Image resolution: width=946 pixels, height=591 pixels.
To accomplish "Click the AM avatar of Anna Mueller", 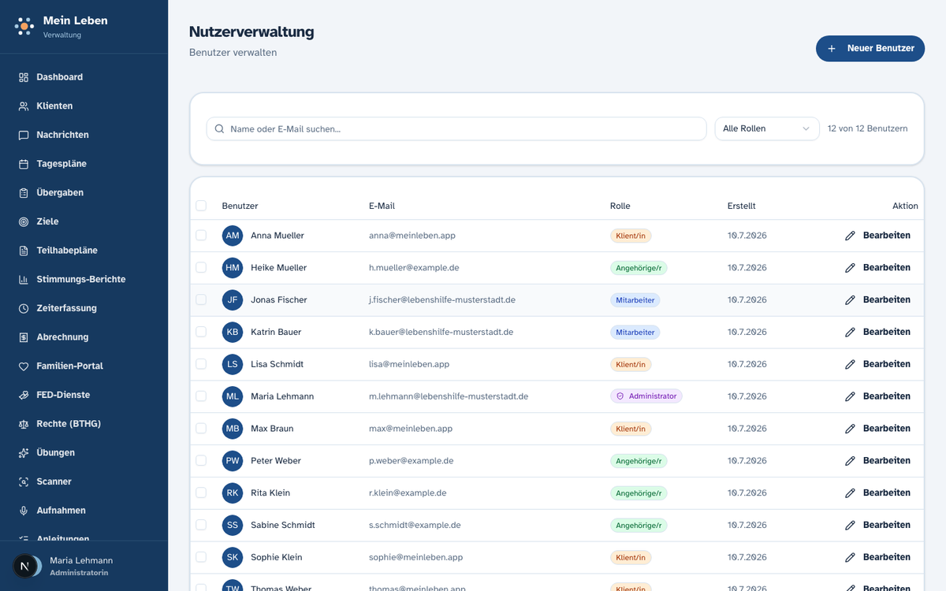I will tap(233, 236).
